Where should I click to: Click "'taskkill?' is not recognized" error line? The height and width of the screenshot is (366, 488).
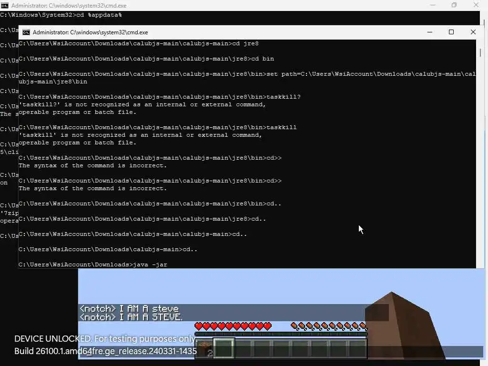[x=142, y=104]
